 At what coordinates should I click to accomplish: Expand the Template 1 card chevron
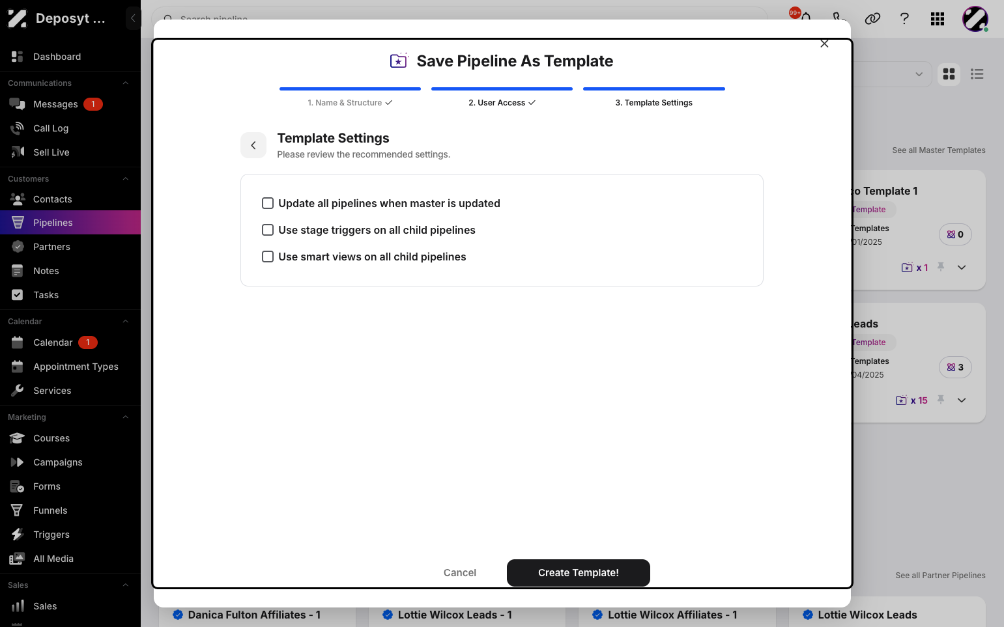[x=962, y=268]
